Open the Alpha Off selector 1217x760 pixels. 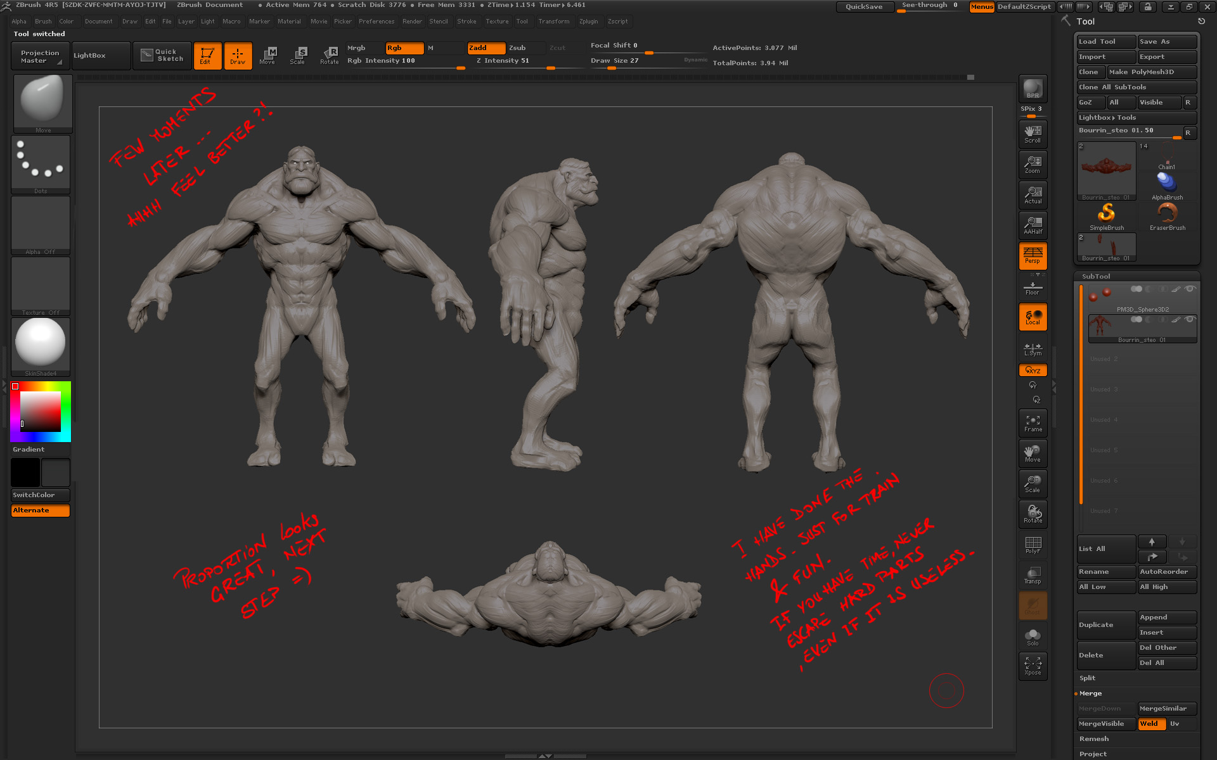pos(41,225)
